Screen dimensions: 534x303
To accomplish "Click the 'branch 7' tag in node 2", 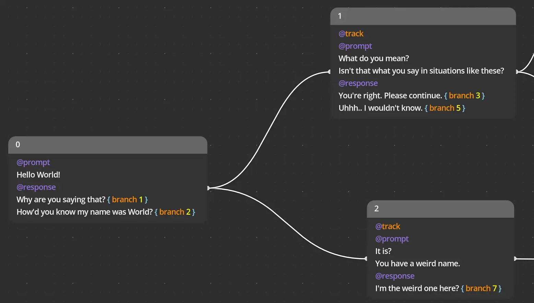I will (x=481, y=288).
